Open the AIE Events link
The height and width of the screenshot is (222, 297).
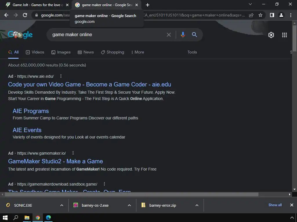pyautogui.click(x=27, y=130)
